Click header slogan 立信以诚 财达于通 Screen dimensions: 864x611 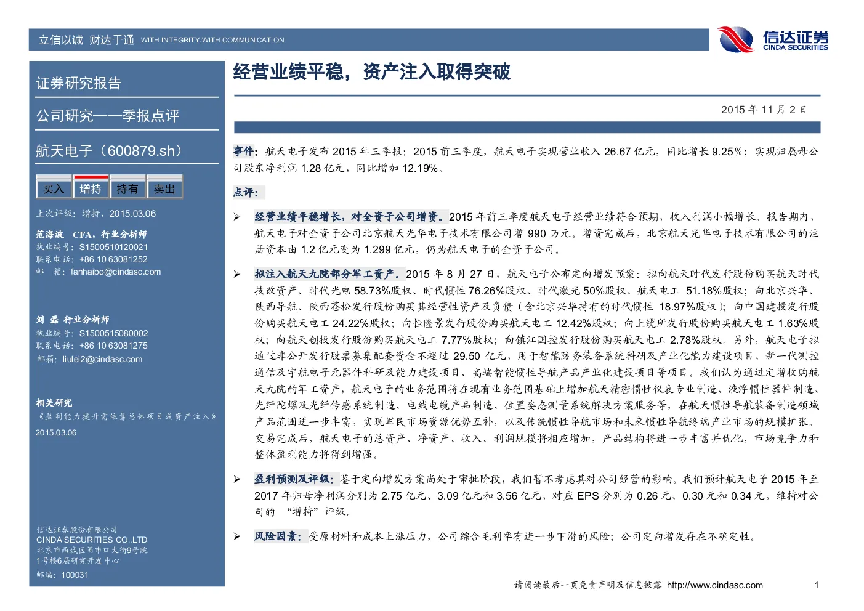point(86,40)
